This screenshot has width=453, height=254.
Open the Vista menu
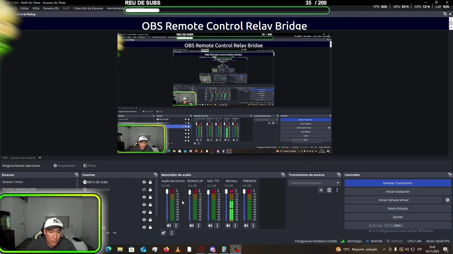click(36, 8)
